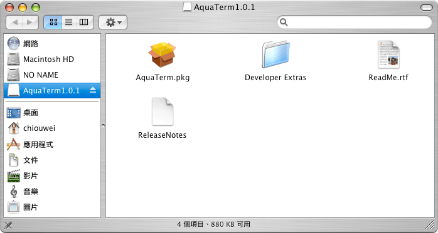The height and width of the screenshot is (233, 438).
Task: Click the chiouwei label in sidebar
Action: [39, 128]
